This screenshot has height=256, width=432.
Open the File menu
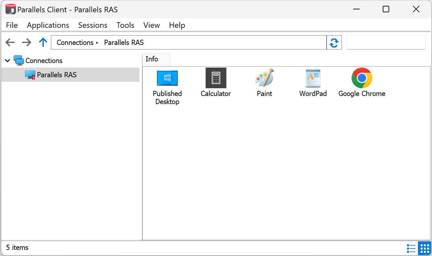click(x=12, y=25)
